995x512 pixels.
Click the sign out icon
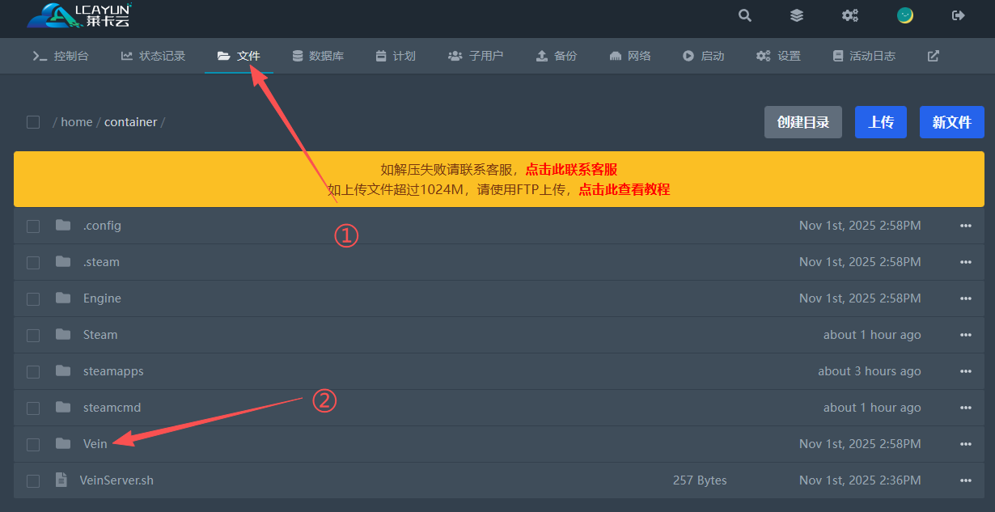point(959,15)
